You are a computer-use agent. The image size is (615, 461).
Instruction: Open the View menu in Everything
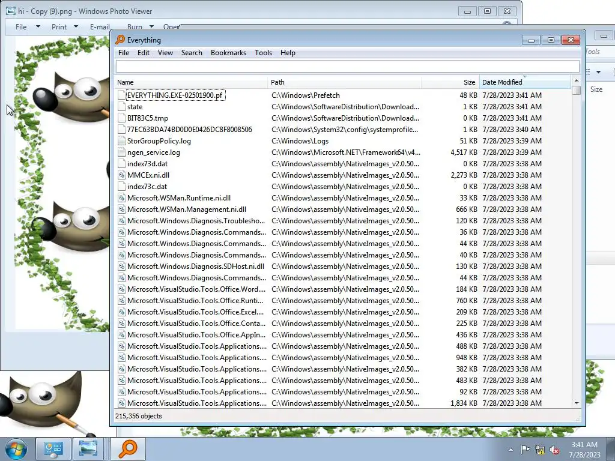(x=165, y=53)
